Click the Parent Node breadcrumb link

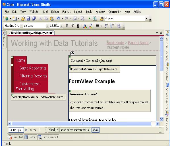(138, 43)
